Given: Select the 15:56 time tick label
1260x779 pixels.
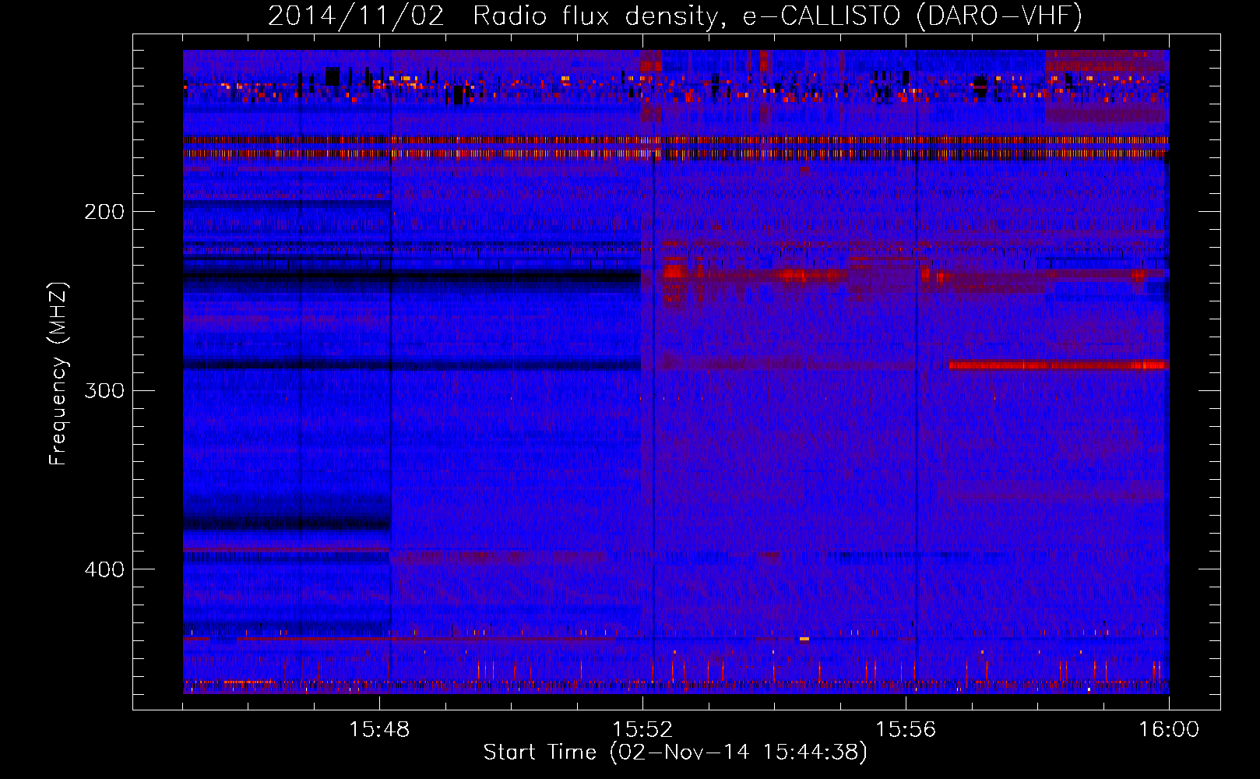Looking at the screenshot, I should (x=906, y=730).
